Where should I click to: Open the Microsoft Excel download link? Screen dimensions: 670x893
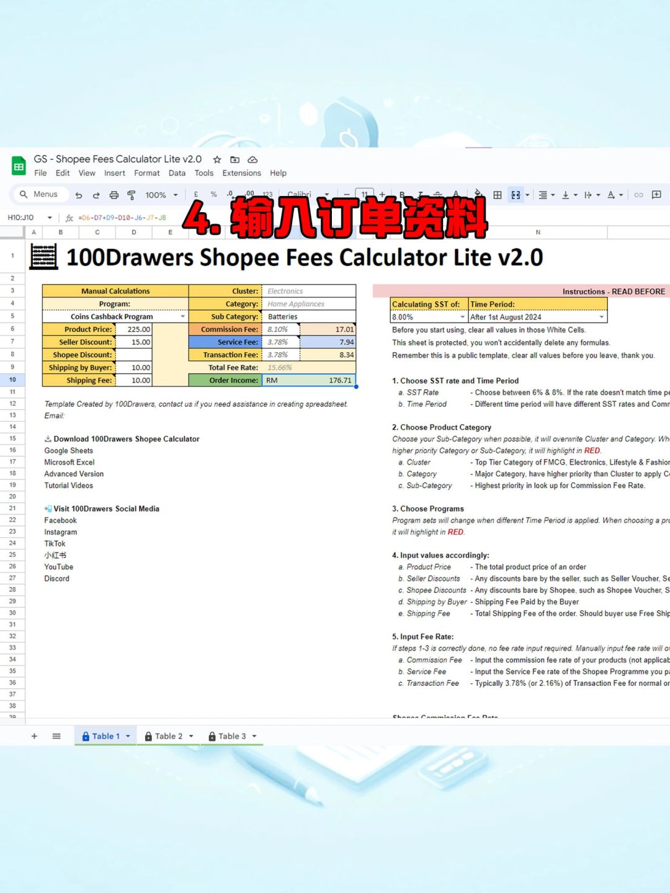[x=69, y=462]
